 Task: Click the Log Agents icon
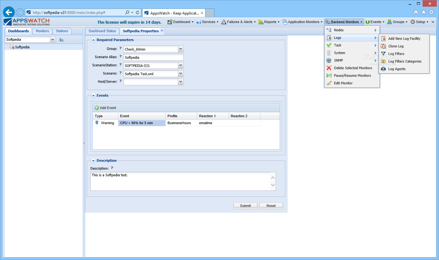(383, 69)
